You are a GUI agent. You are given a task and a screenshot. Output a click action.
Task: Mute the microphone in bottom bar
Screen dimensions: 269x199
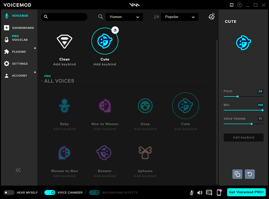coord(191,193)
